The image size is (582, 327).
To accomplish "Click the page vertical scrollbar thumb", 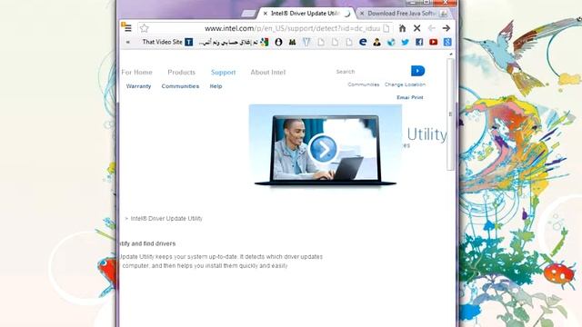I will point(451,114).
